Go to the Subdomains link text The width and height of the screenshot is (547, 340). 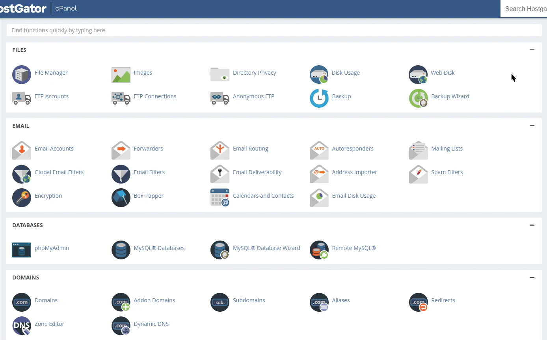coord(249,300)
